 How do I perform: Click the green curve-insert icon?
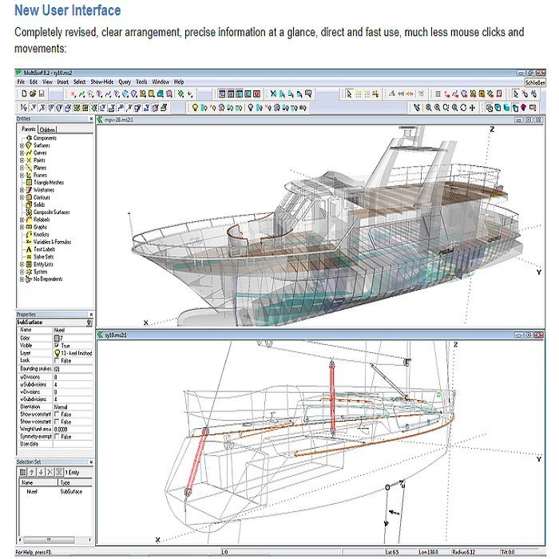[x=81, y=94]
